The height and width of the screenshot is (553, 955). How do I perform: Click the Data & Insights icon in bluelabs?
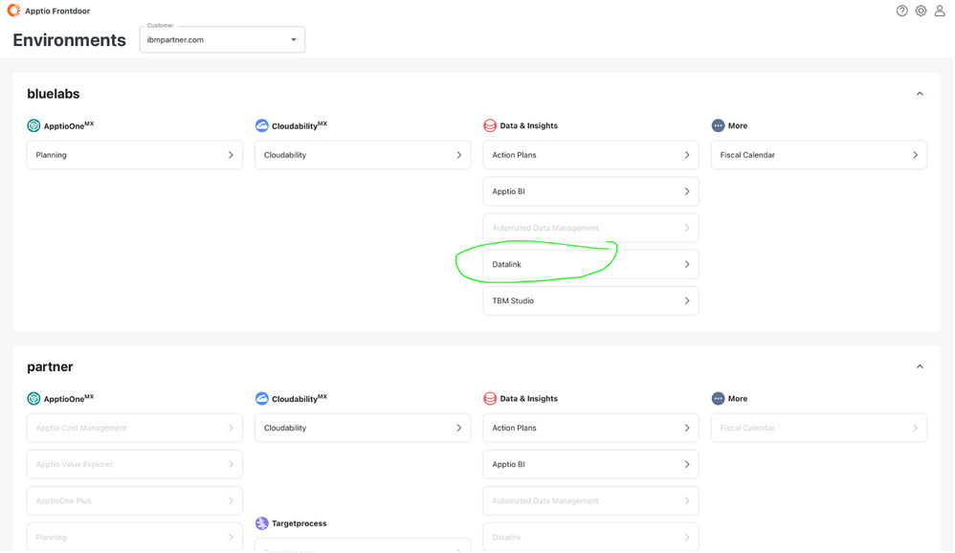[x=490, y=125]
